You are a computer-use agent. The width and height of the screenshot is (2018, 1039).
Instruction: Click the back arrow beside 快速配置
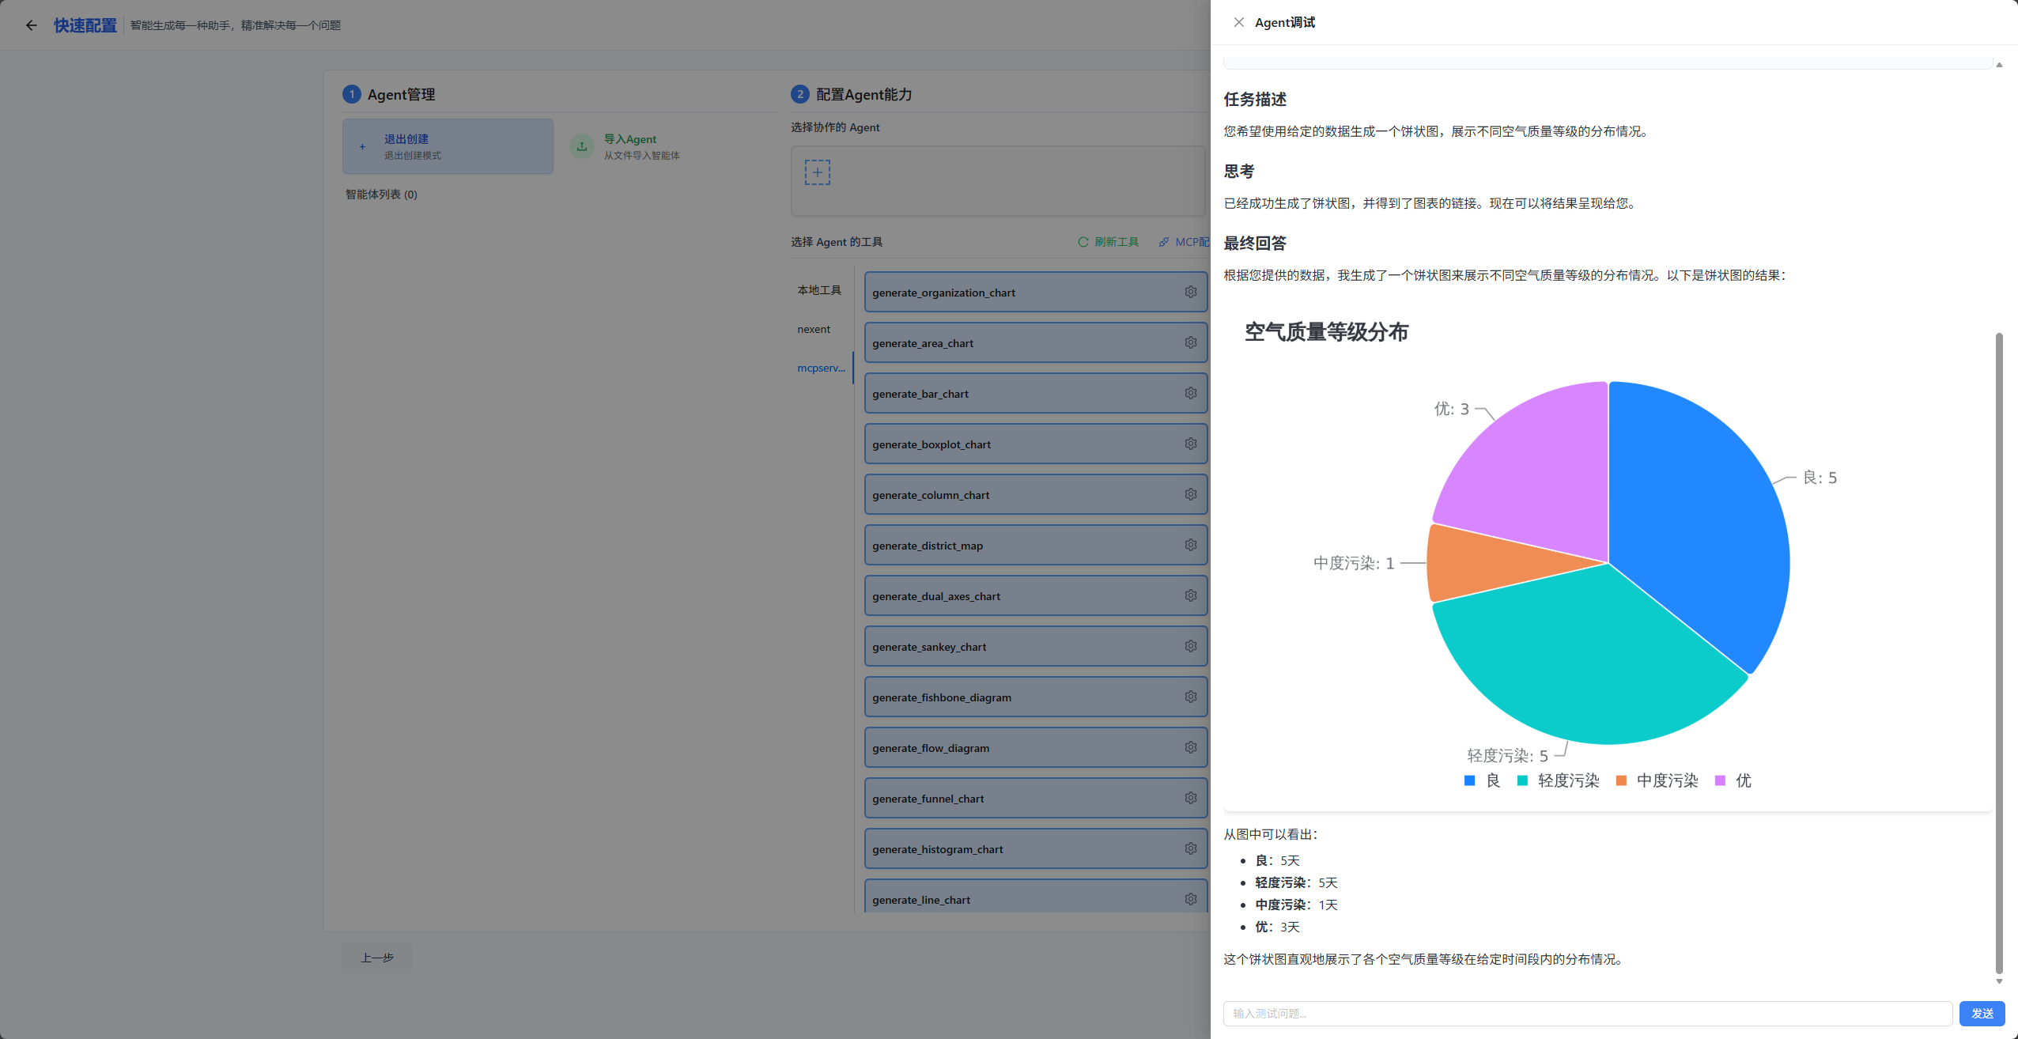point(32,25)
